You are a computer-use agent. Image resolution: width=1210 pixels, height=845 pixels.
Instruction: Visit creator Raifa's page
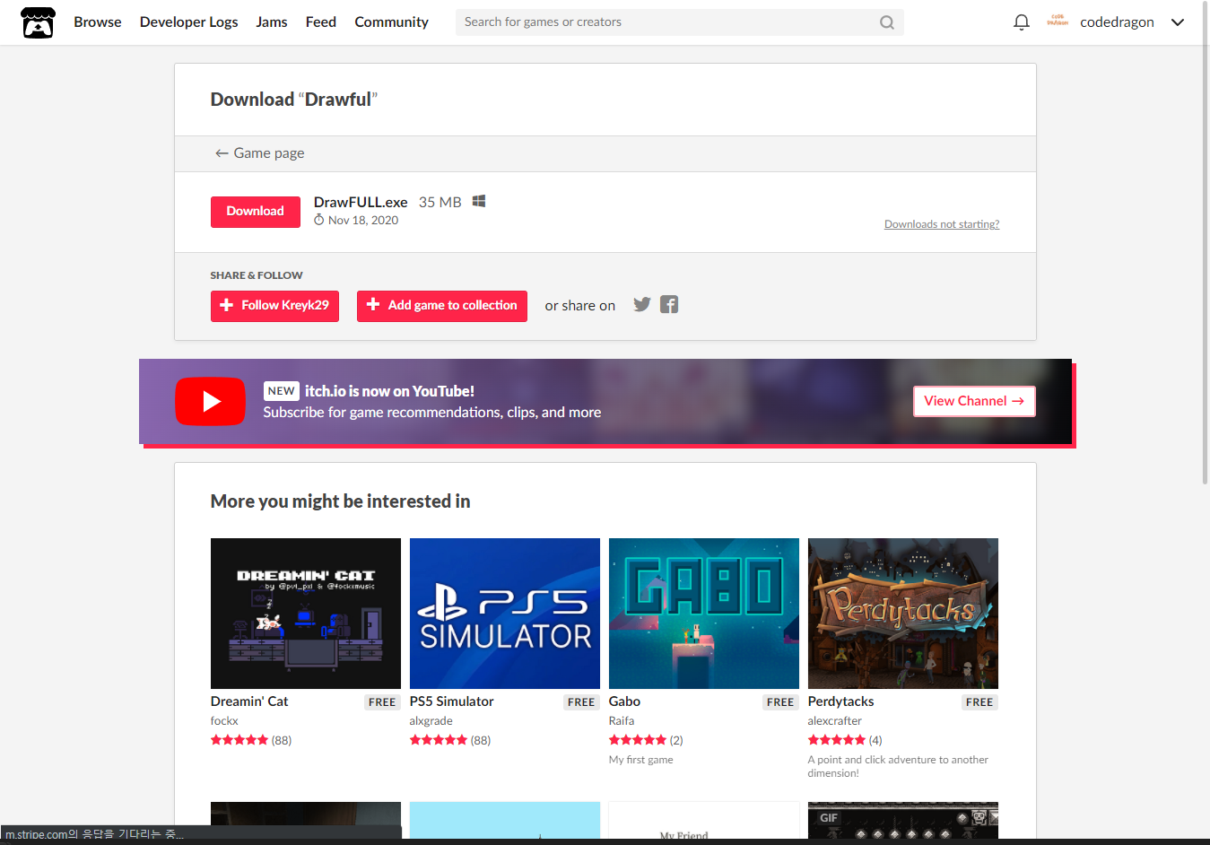coord(622,721)
